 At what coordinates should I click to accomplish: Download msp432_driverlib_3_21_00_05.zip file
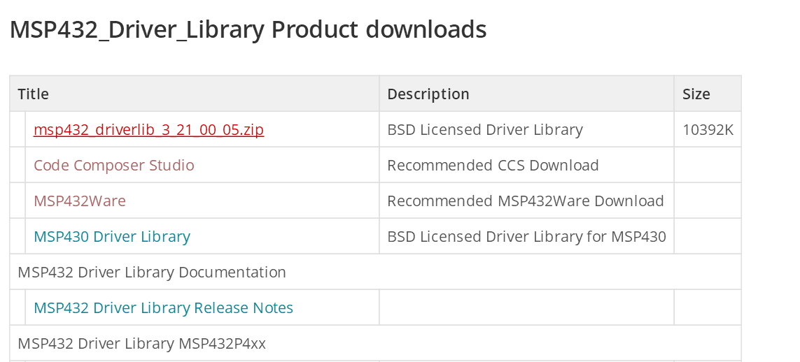(x=148, y=130)
